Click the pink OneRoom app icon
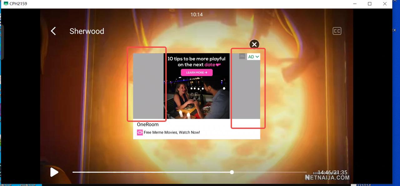The image size is (400, 186). [140, 132]
